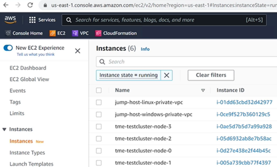
Task: Open the Services grid menu
Action: click(42, 20)
